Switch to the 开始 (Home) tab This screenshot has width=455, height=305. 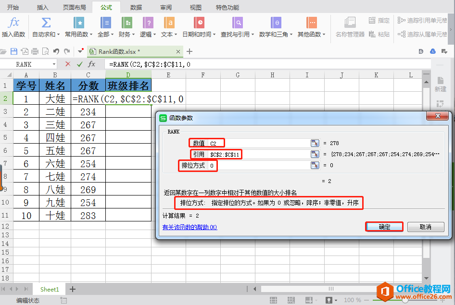click(13, 7)
